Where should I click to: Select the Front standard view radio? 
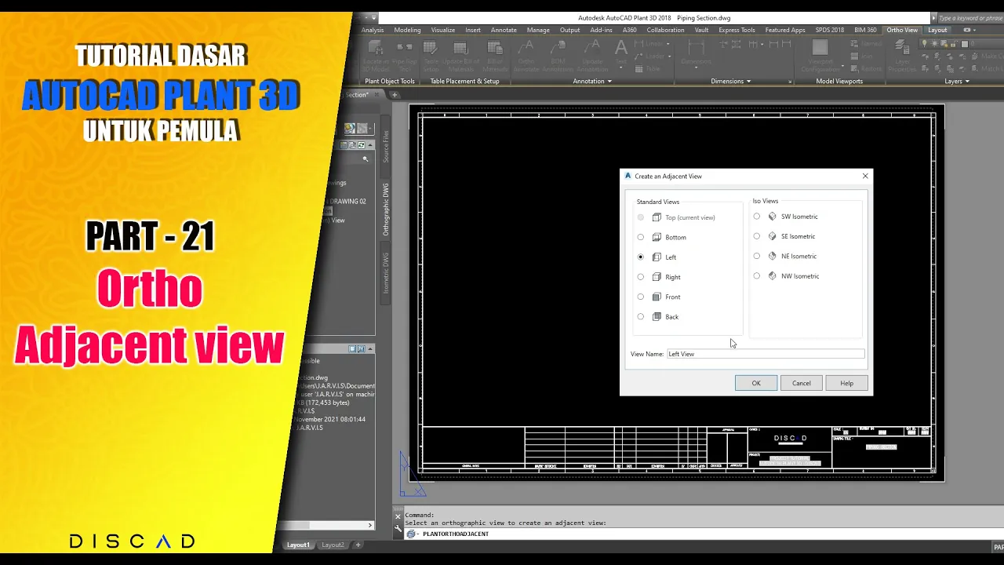(641, 297)
